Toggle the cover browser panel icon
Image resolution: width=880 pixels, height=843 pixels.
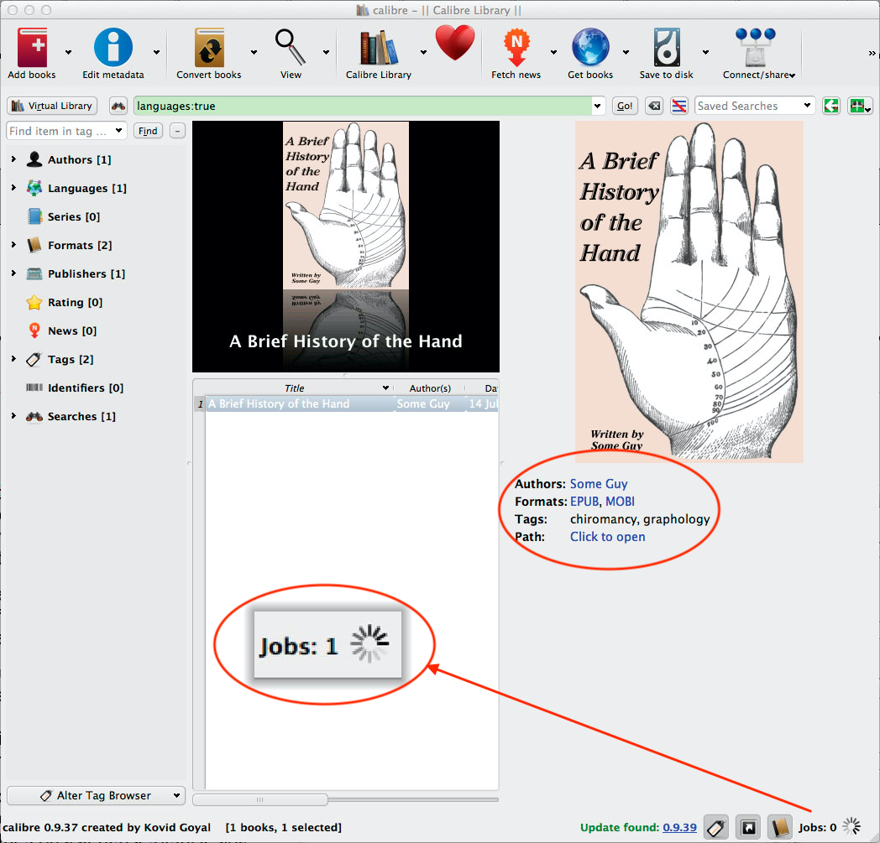pos(747,826)
